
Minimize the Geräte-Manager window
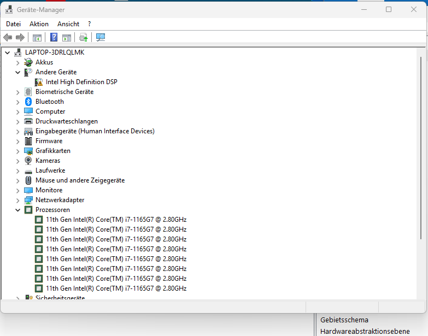[364, 9]
